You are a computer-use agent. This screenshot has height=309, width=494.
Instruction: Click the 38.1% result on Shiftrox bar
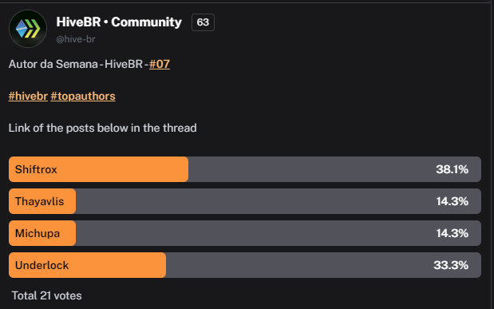(x=452, y=169)
